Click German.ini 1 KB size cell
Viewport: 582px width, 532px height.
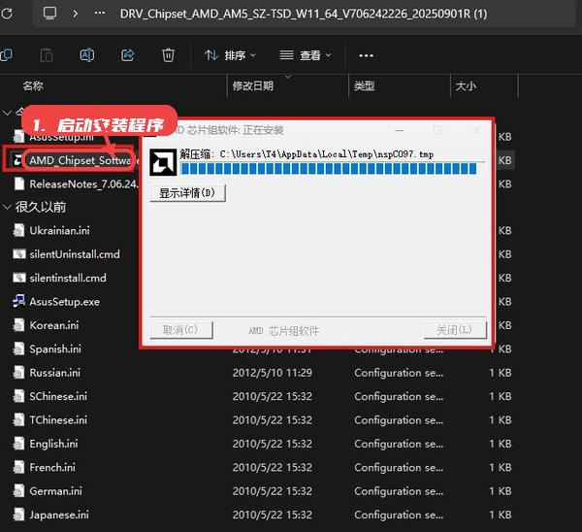[x=500, y=491]
